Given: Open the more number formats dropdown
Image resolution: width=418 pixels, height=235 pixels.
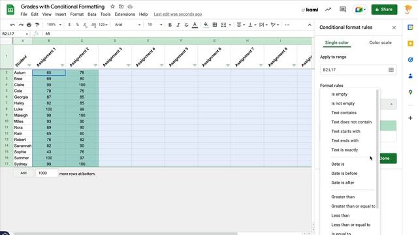Looking at the screenshot, I should pos(103,25).
